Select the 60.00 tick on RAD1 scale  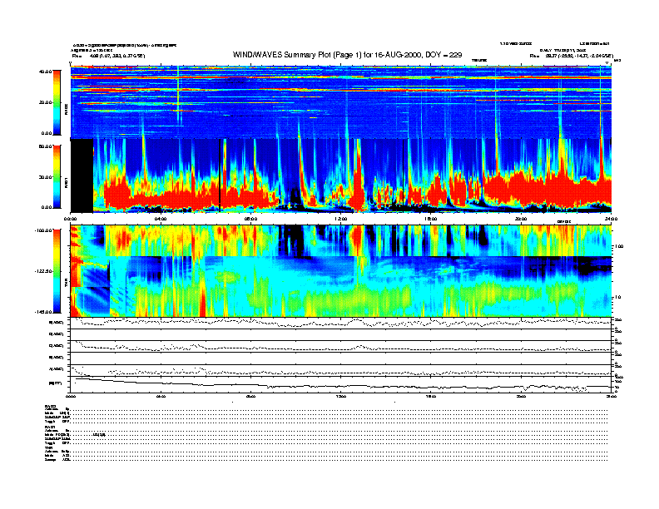pos(45,146)
